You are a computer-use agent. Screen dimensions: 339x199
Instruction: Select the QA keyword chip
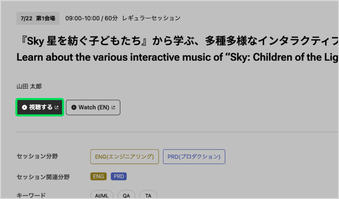pyautogui.click(x=127, y=195)
